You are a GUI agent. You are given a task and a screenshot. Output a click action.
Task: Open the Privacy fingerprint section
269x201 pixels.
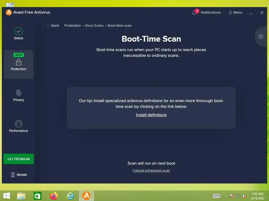point(19,96)
